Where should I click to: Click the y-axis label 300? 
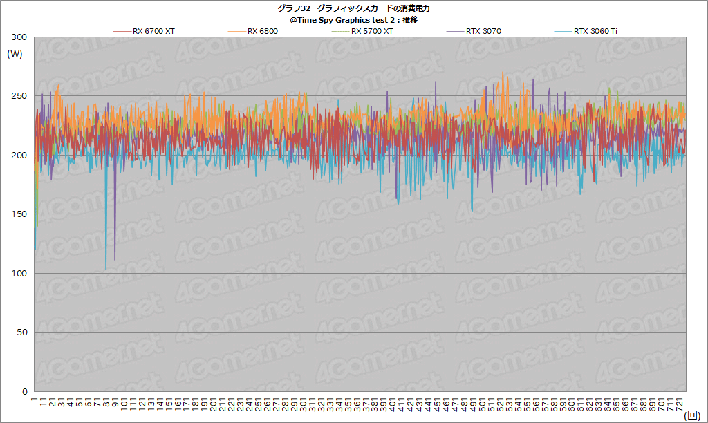coord(19,37)
